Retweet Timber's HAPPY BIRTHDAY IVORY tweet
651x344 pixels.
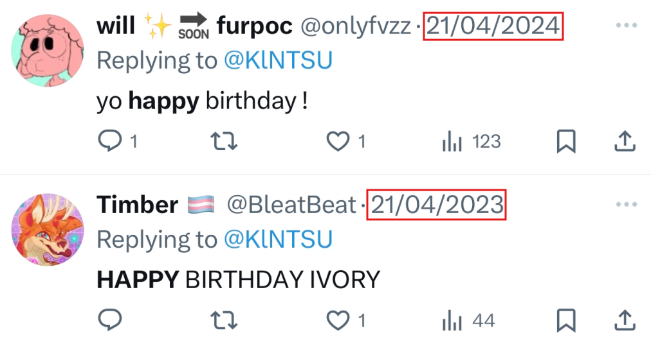click(223, 320)
